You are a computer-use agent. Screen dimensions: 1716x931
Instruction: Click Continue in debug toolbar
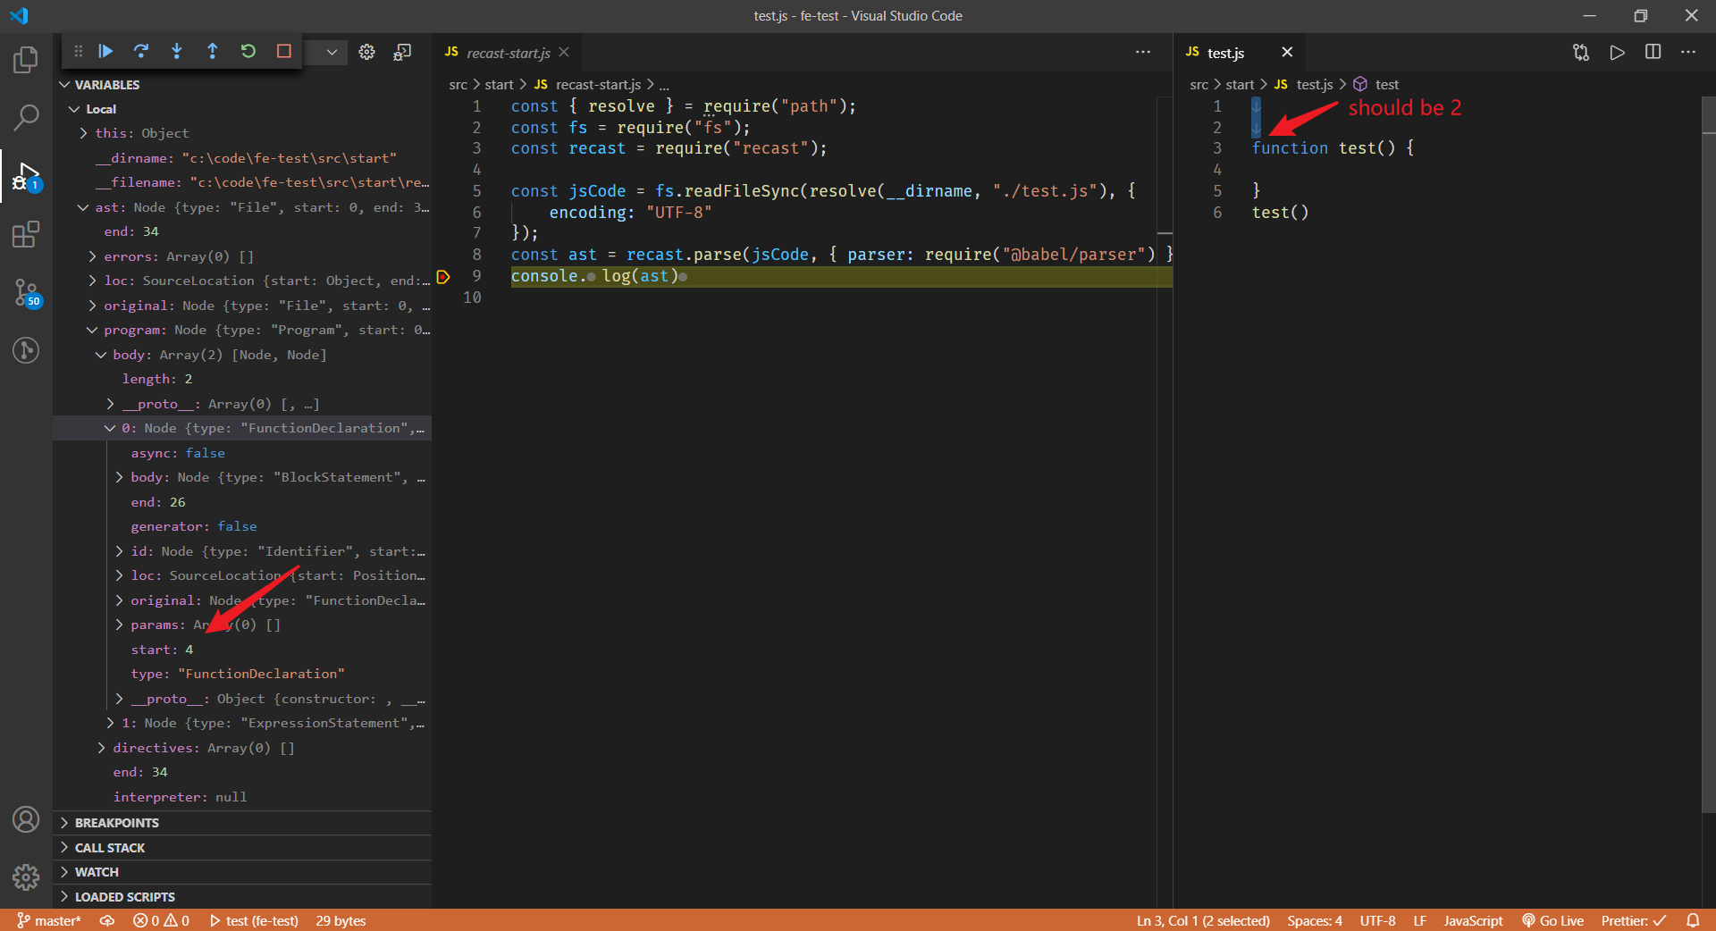[x=105, y=51]
